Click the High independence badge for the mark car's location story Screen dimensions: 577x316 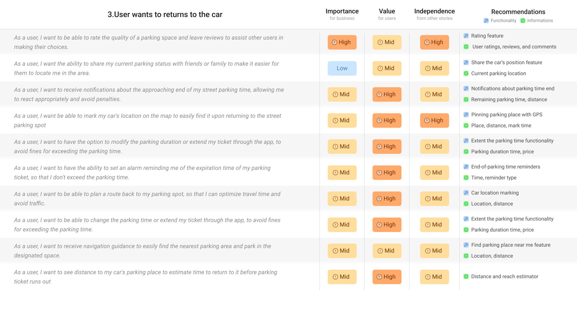pos(434,120)
